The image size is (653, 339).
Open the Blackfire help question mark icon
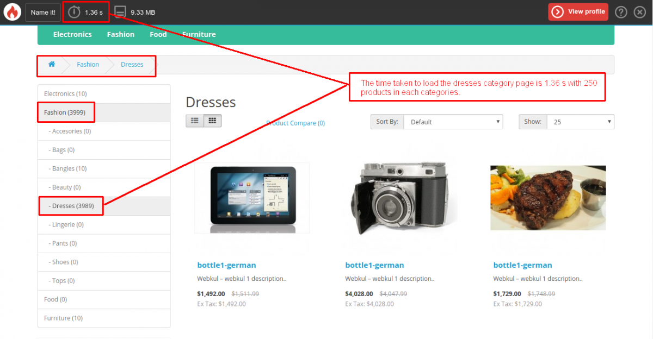pyautogui.click(x=621, y=11)
